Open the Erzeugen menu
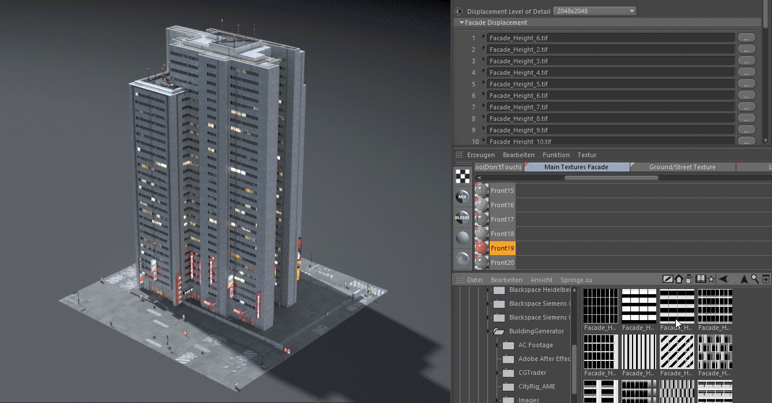 click(480, 155)
